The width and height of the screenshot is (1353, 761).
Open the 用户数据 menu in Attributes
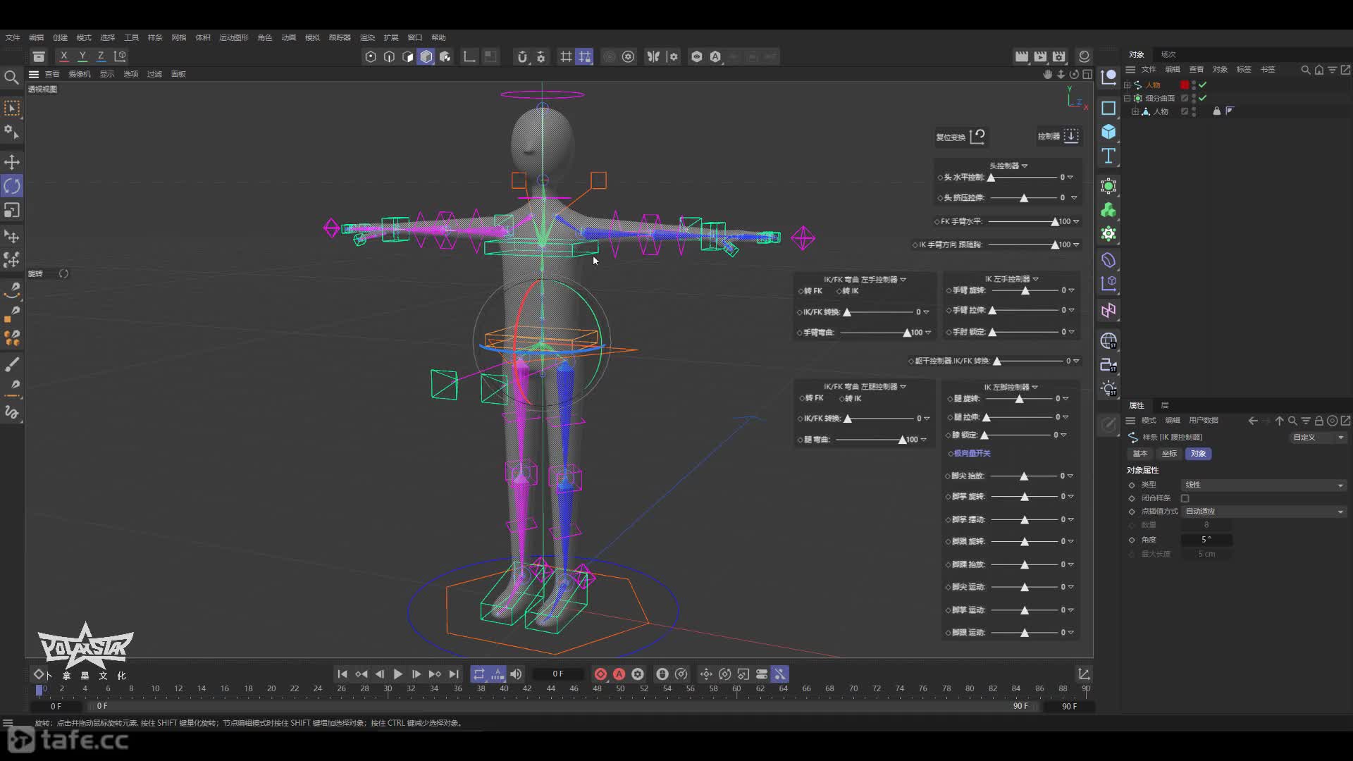tap(1204, 421)
